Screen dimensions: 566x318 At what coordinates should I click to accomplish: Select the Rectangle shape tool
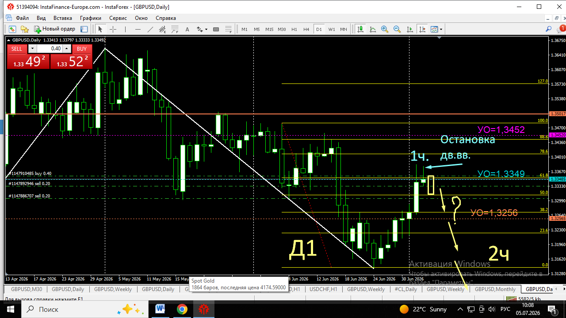216,29
